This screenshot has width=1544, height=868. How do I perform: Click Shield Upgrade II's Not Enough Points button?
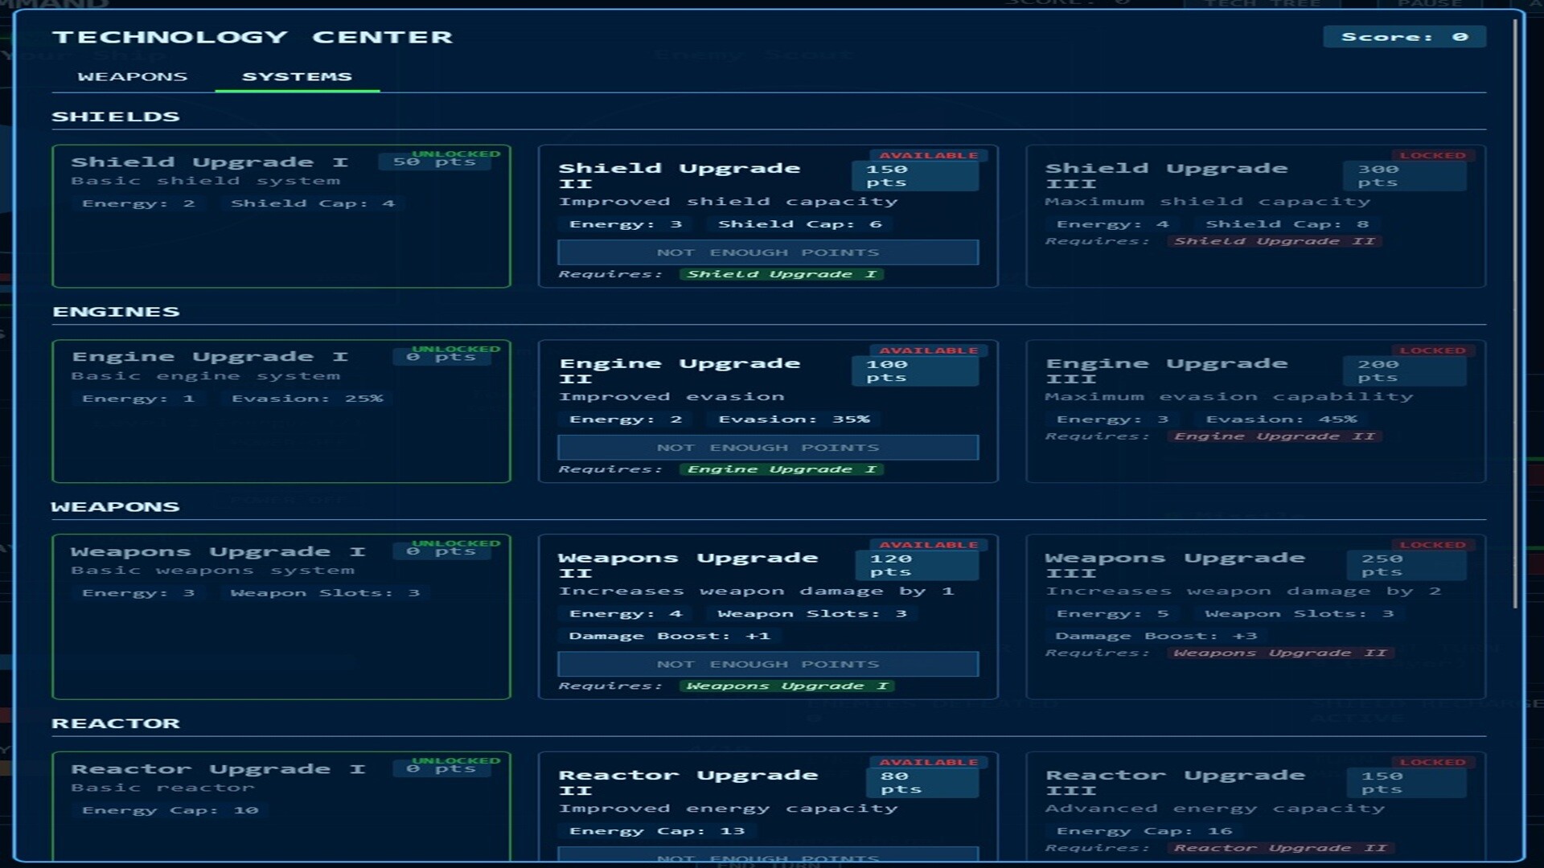click(x=768, y=252)
